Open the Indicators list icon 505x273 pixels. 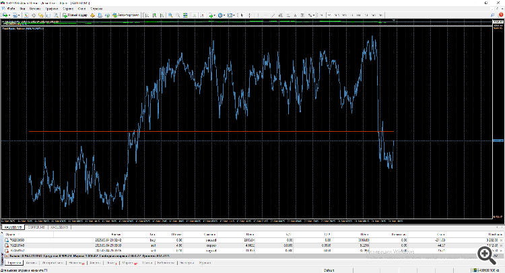(x=211, y=15)
